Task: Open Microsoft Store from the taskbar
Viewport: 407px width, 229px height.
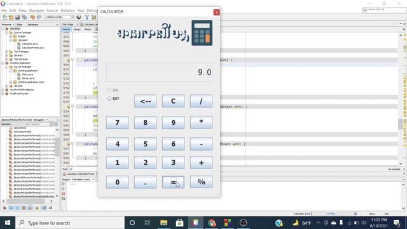Action: click(179, 223)
